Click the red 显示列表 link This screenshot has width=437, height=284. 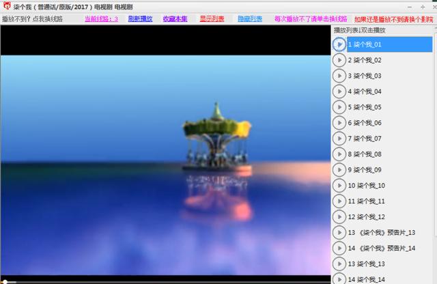pos(212,19)
